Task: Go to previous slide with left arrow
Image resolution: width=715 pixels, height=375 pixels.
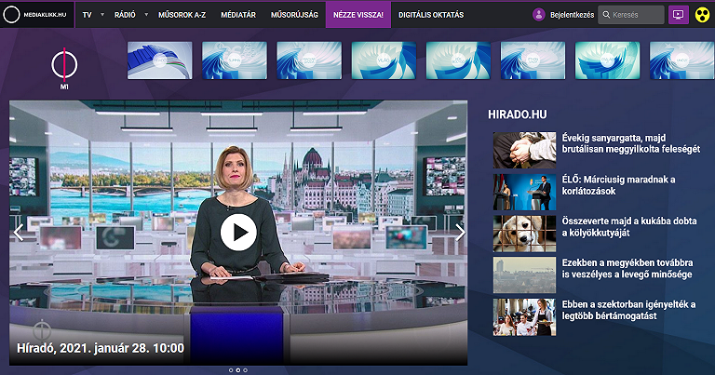Action: pos(19,233)
